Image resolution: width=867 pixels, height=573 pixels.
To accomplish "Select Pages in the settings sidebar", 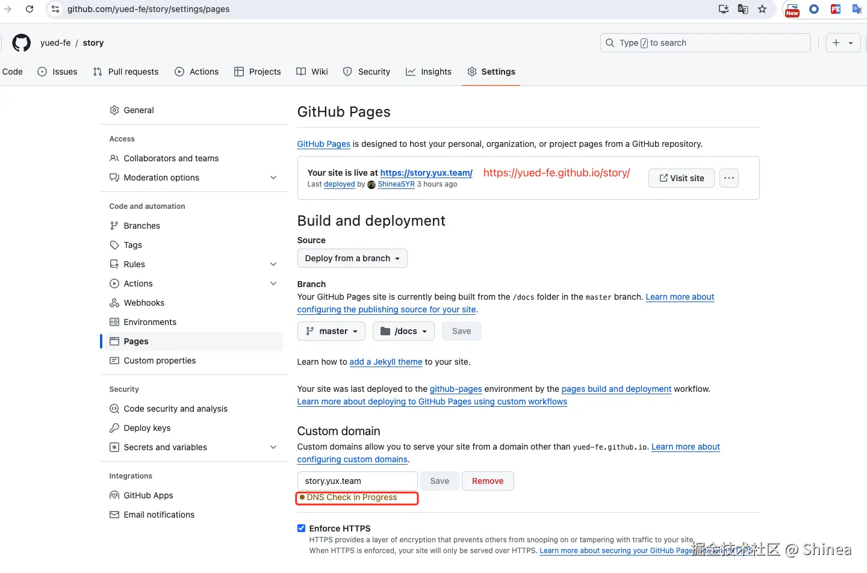I will (194, 341).
